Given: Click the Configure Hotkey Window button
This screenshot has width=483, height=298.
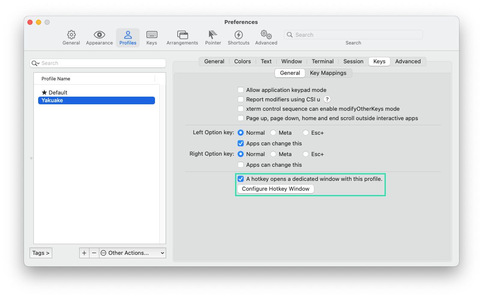Looking at the screenshot, I should (275, 189).
